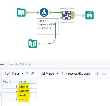Viewport: 110px width, 106px height.
Task: Select the lowercase 'kashmir' cell in row 2
Action: click(x=28, y=91)
